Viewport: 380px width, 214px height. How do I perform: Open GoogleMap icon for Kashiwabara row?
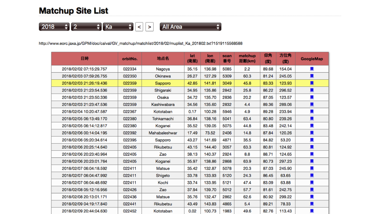point(312,104)
